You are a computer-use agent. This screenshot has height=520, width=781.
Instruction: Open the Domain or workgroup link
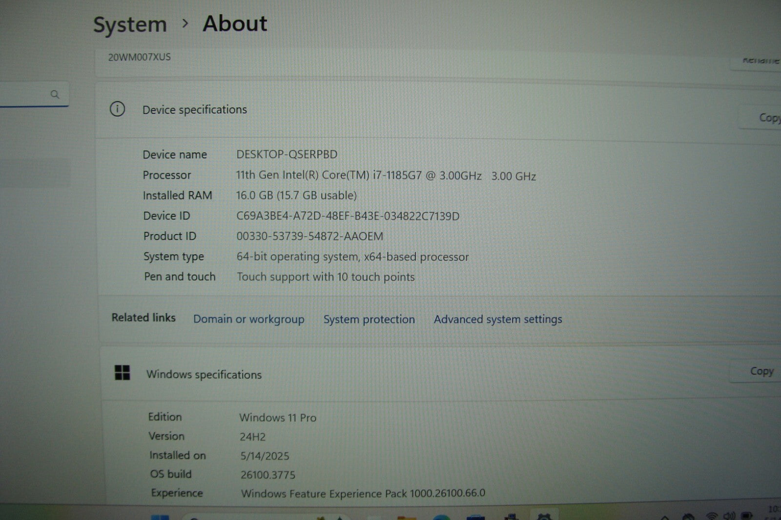248,319
